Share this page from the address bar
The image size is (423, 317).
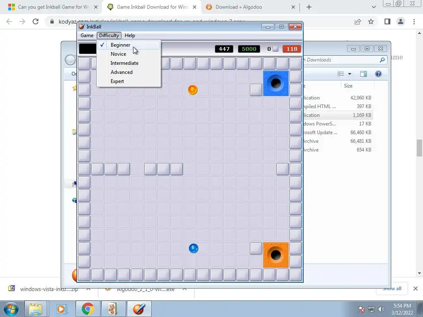click(x=358, y=21)
